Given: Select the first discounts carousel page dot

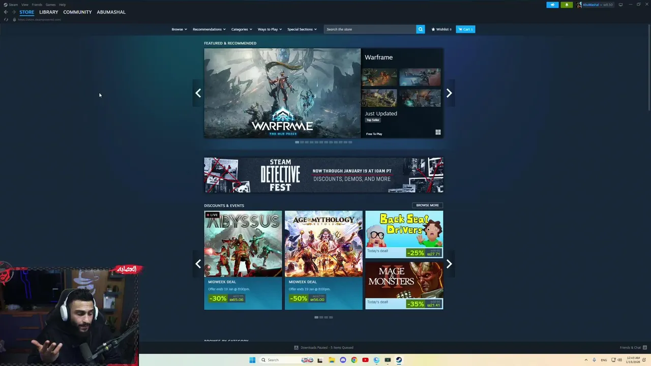Looking at the screenshot, I should point(316,317).
